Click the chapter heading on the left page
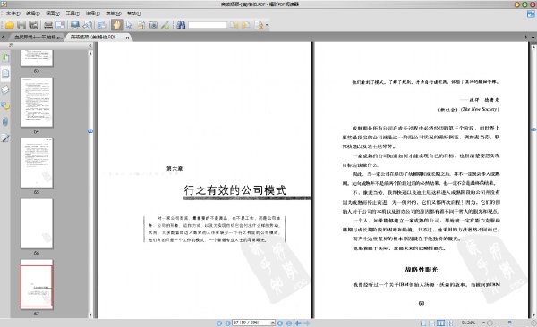The image size is (537, 327). tap(234, 189)
